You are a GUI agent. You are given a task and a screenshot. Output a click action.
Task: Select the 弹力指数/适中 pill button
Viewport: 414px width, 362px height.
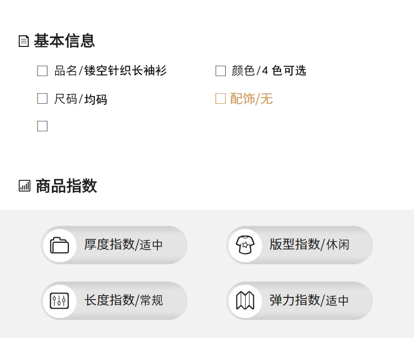(x=300, y=301)
